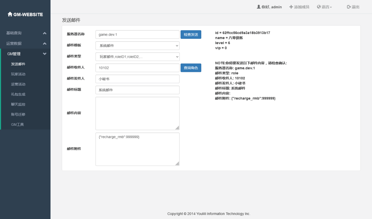Click the logout icon beside 退出
The height and width of the screenshot is (219, 372).
pos(349,7)
